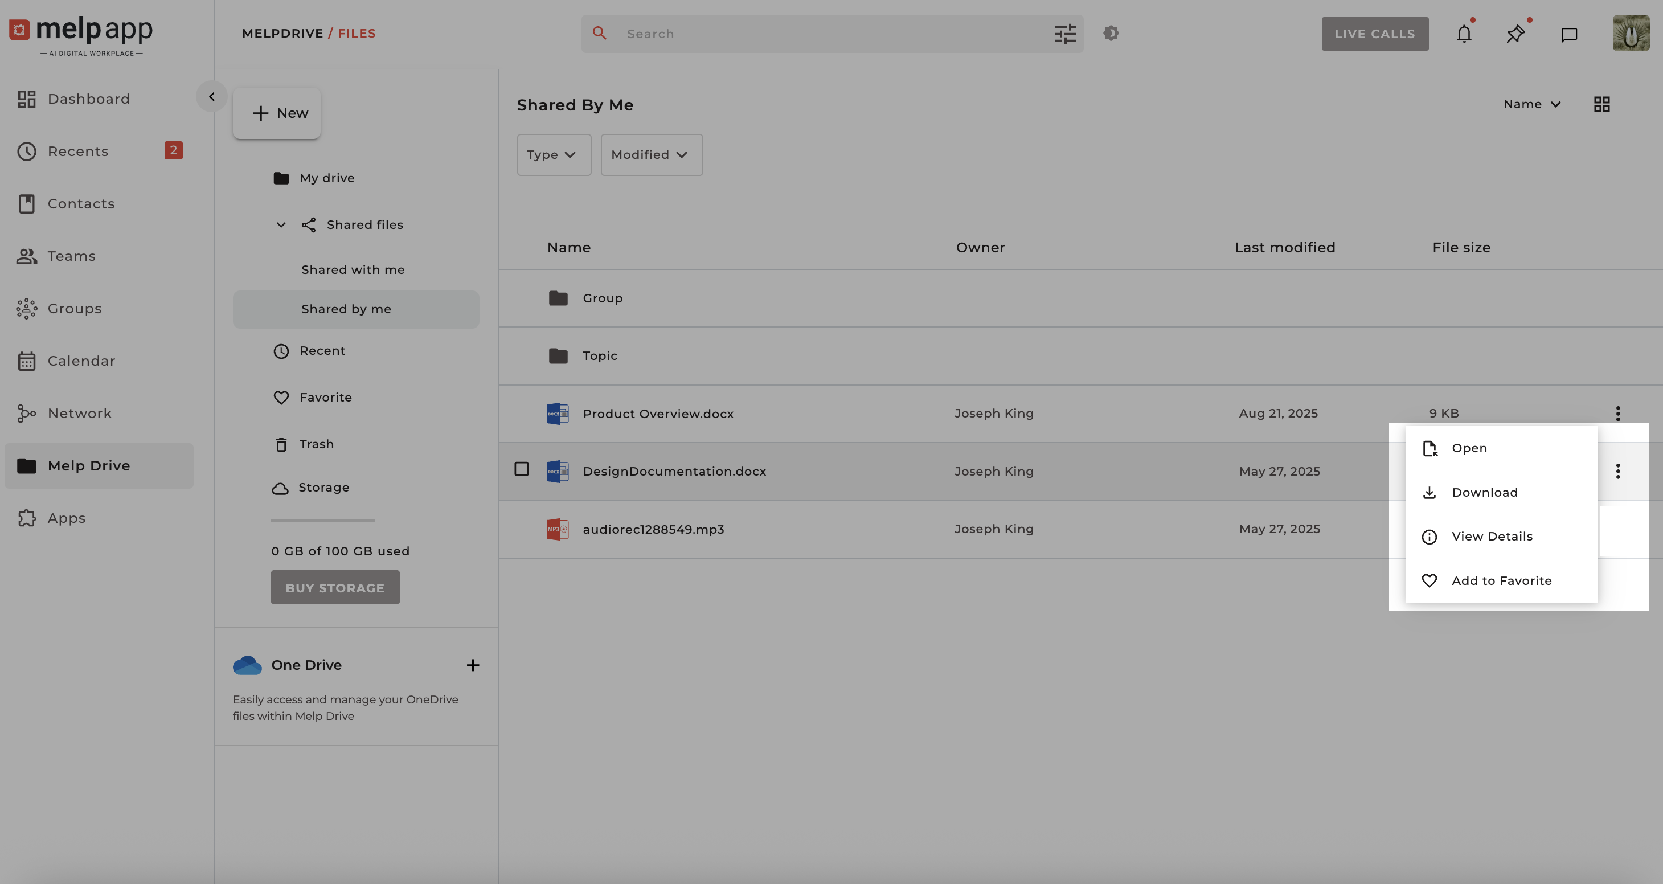Click the search filter sliders icon
The height and width of the screenshot is (884, 1663).
coord(1065,34)
